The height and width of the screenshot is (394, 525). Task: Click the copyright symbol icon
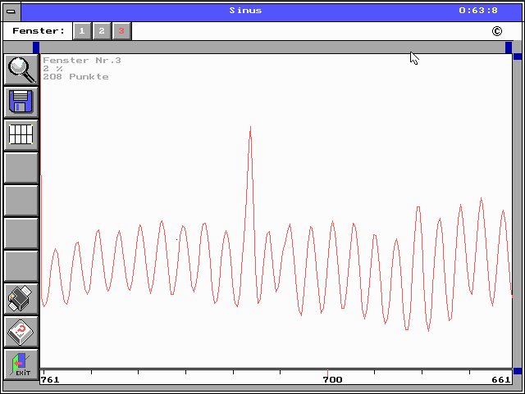coord(496,31)
